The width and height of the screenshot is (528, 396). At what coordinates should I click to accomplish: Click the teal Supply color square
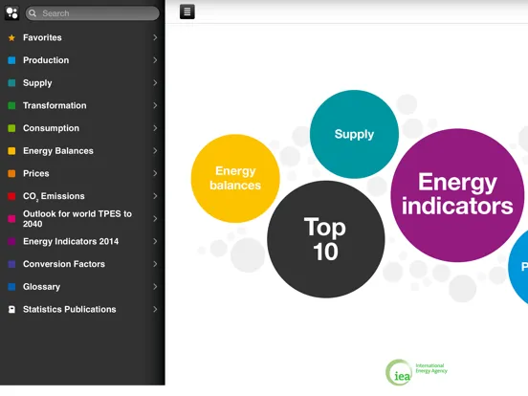(11, 83)
